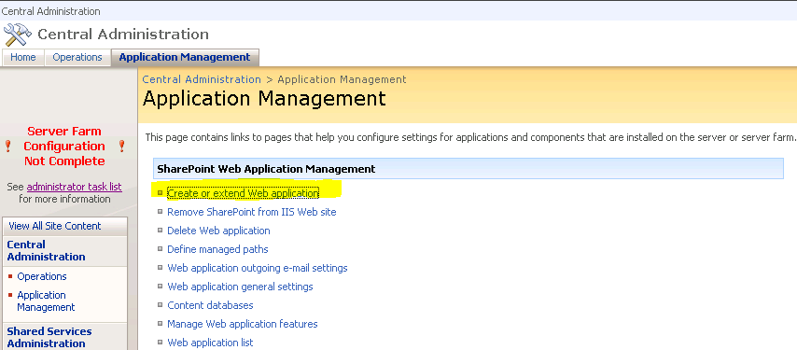Open the Web application list link
797x350 pixels.
pyautogui.click(x=210, y=343)
